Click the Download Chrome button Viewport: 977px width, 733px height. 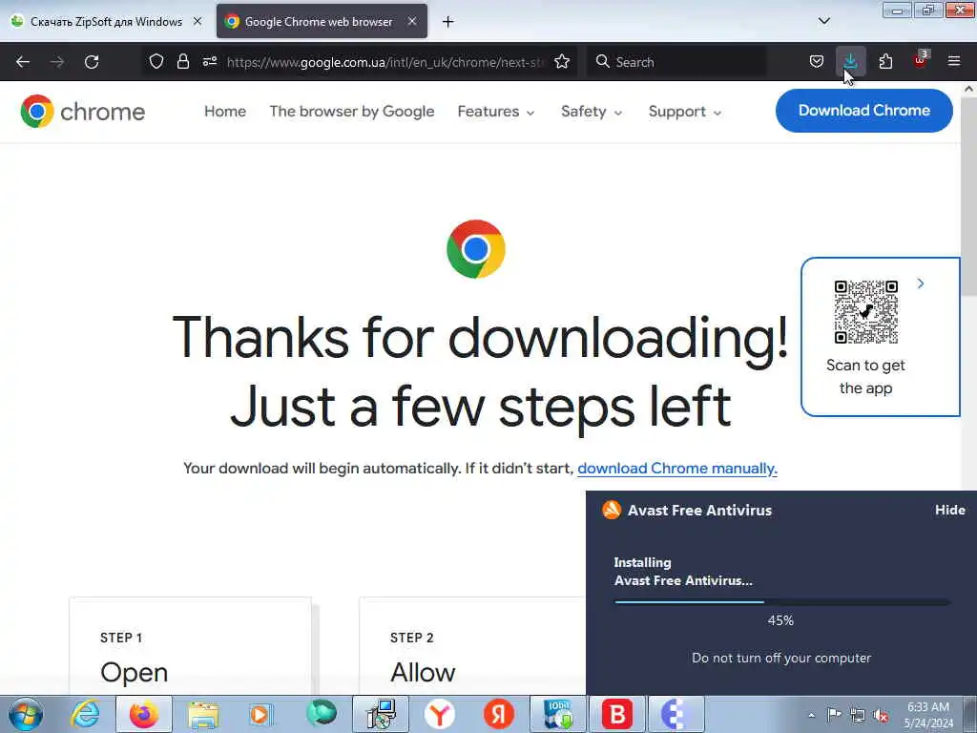[864, 111]
